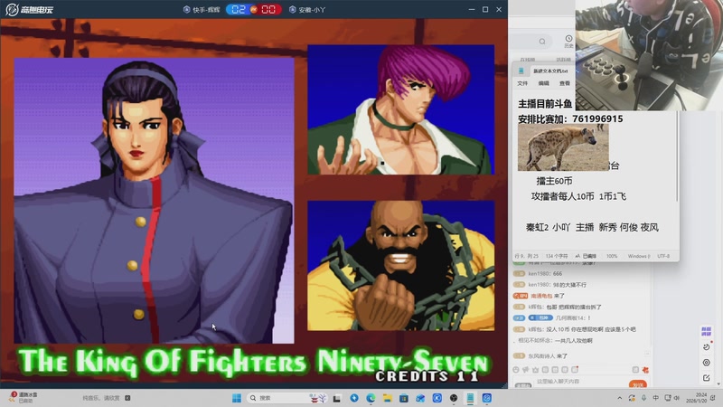The height and width of the screenshot is (407, 723).
Task: Open the 文件 menu in Notepad
Action: tap(522, 83)
